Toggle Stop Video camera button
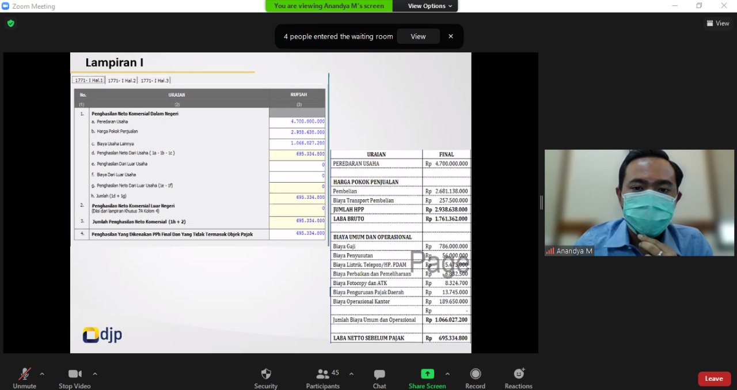This screenshot has height=390, width=737. [74, 374]
